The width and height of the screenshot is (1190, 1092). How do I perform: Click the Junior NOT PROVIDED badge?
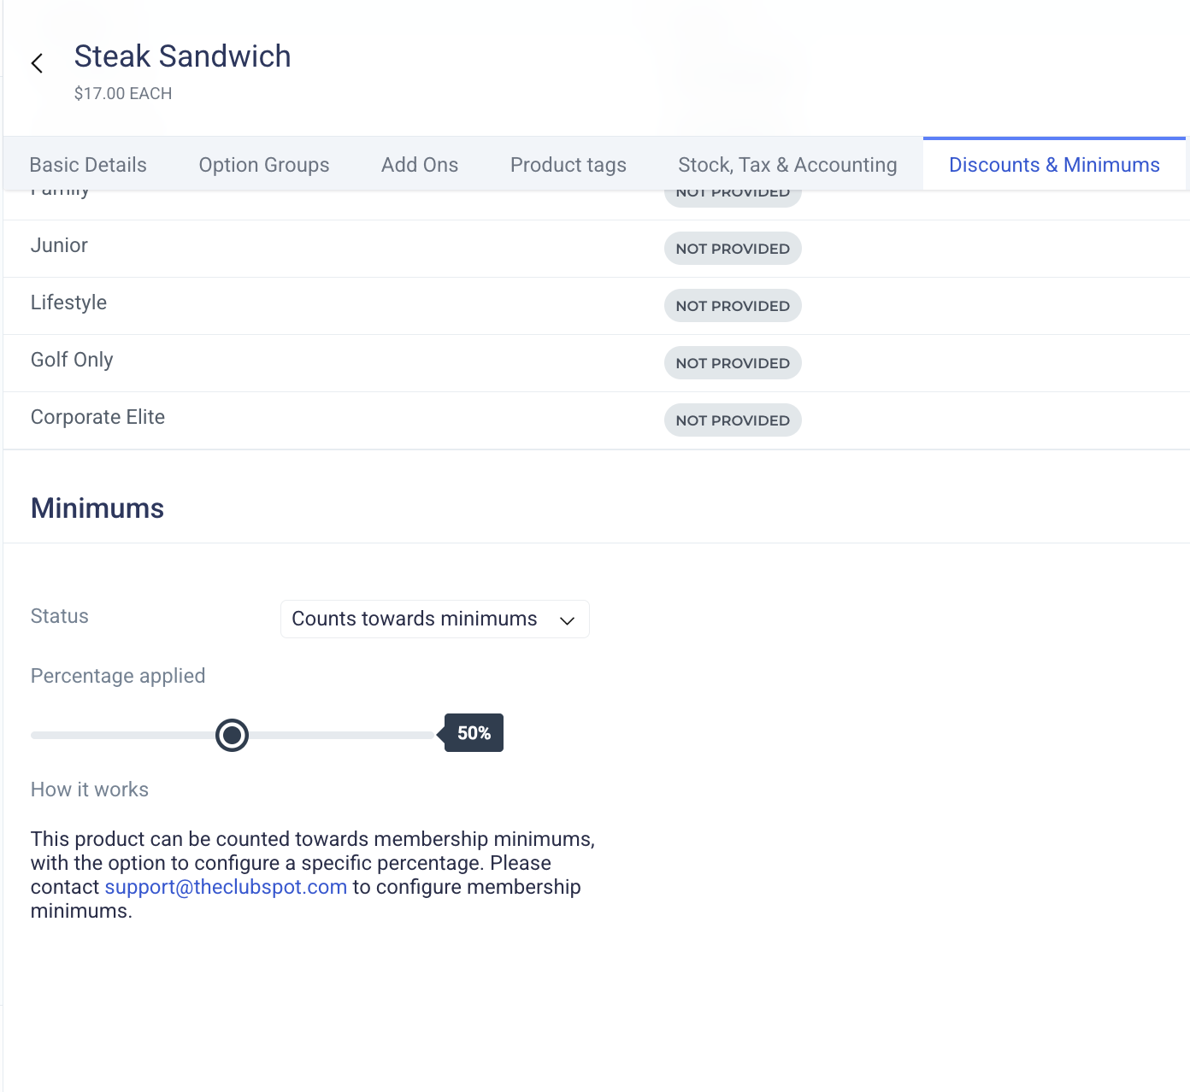[x=733, y=249]
